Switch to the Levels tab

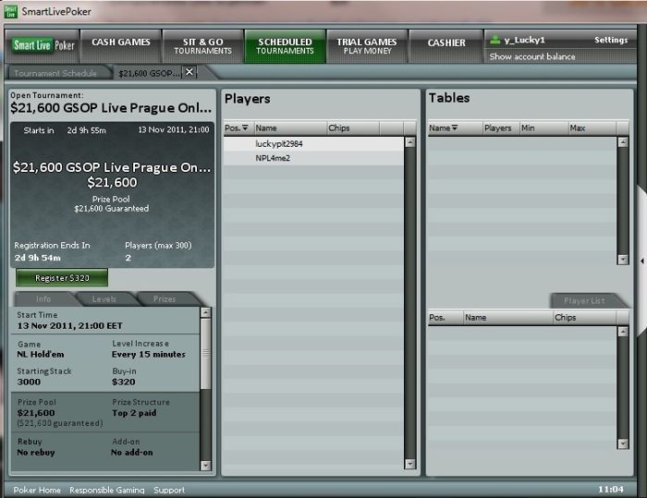point(104,298)
